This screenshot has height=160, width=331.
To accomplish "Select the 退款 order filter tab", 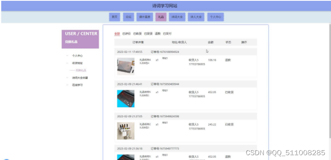I will 158,34.
